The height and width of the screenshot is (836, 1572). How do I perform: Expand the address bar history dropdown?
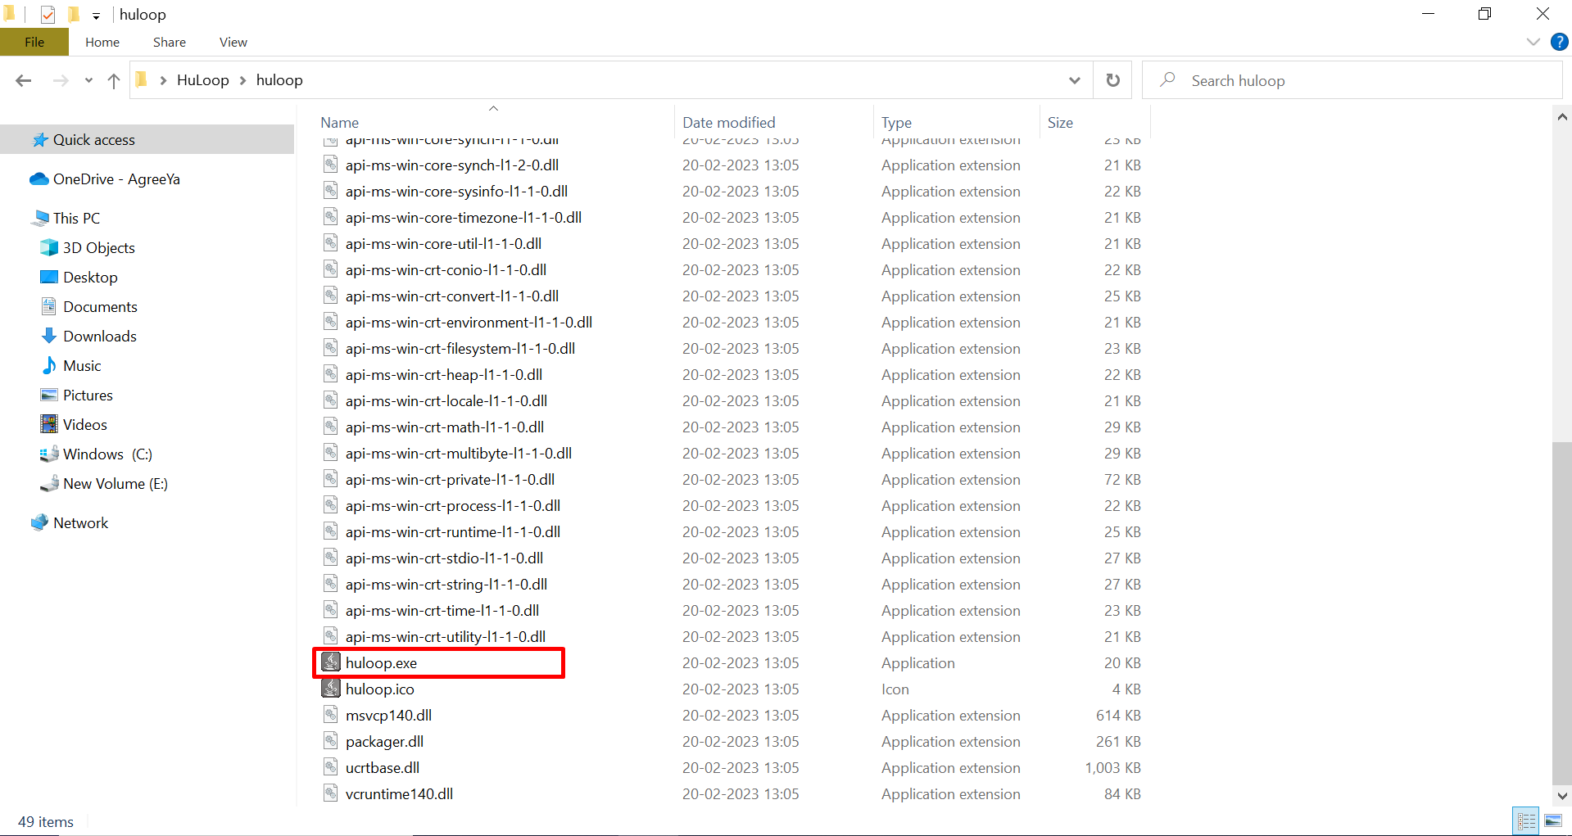pos(1074,80)
